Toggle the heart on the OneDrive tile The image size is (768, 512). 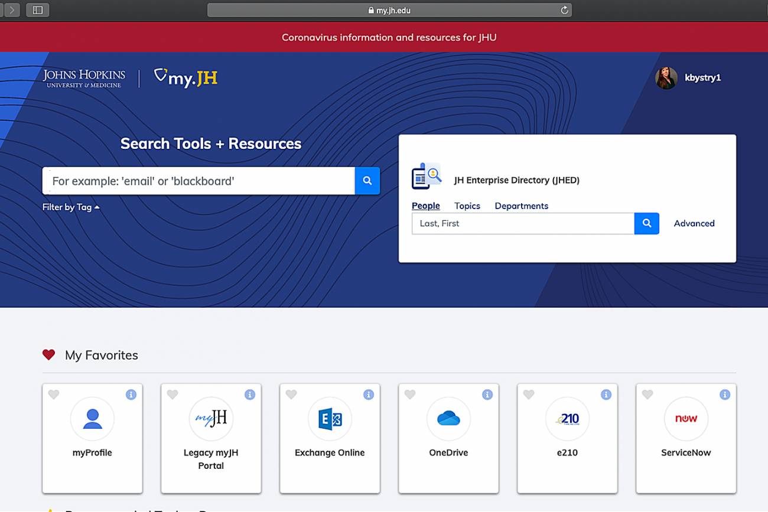[x=410, y=394]
